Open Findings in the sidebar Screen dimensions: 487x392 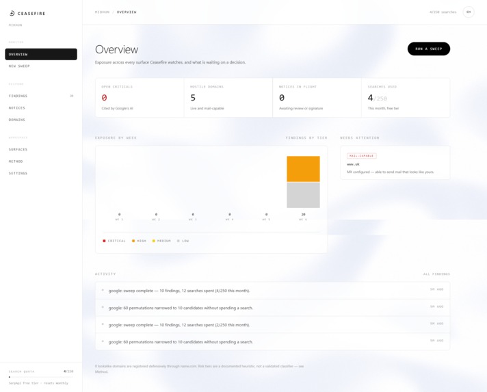(x=41, y=96)
